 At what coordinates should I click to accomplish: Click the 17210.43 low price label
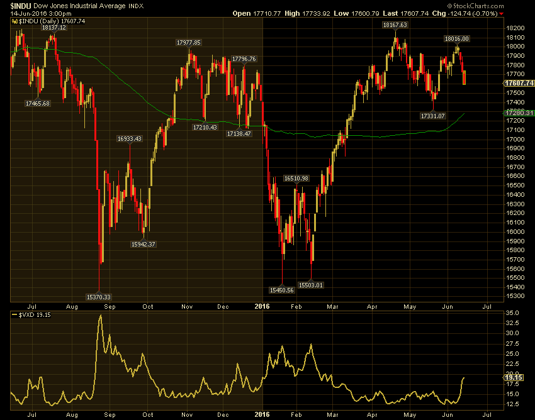(205, 128)
